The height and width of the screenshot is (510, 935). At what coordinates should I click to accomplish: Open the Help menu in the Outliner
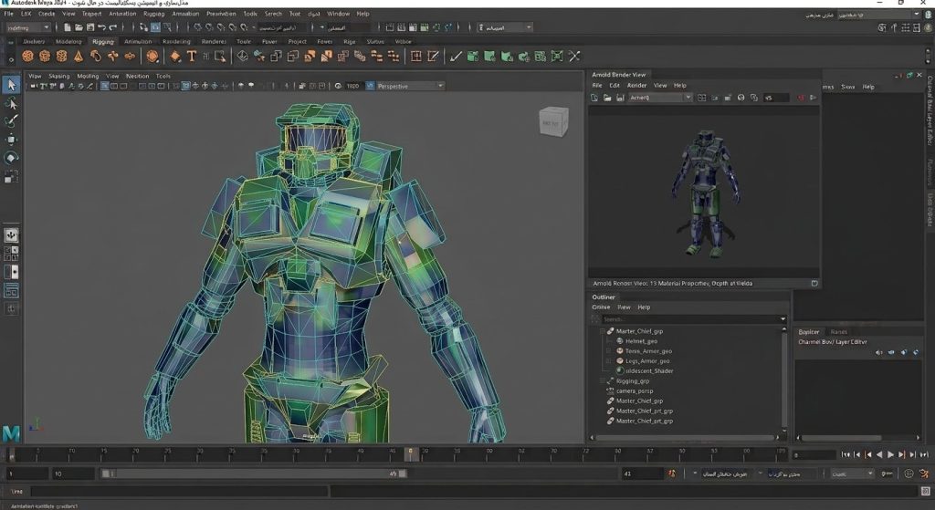point(644,307)
